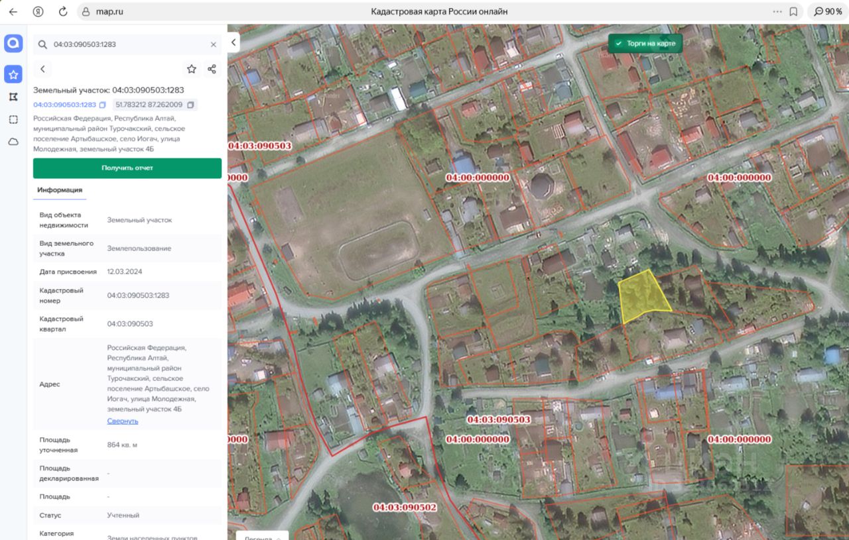Switch to the Информация tab
This screenshot has height=540, width=849.
[x=60, y=190]
